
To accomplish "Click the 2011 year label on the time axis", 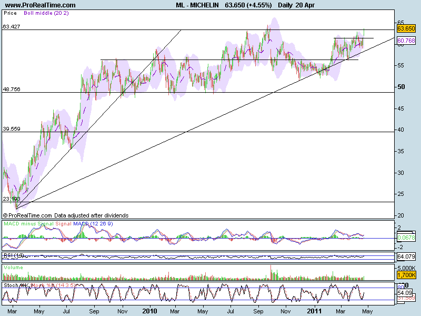I will tap(314, 311).
